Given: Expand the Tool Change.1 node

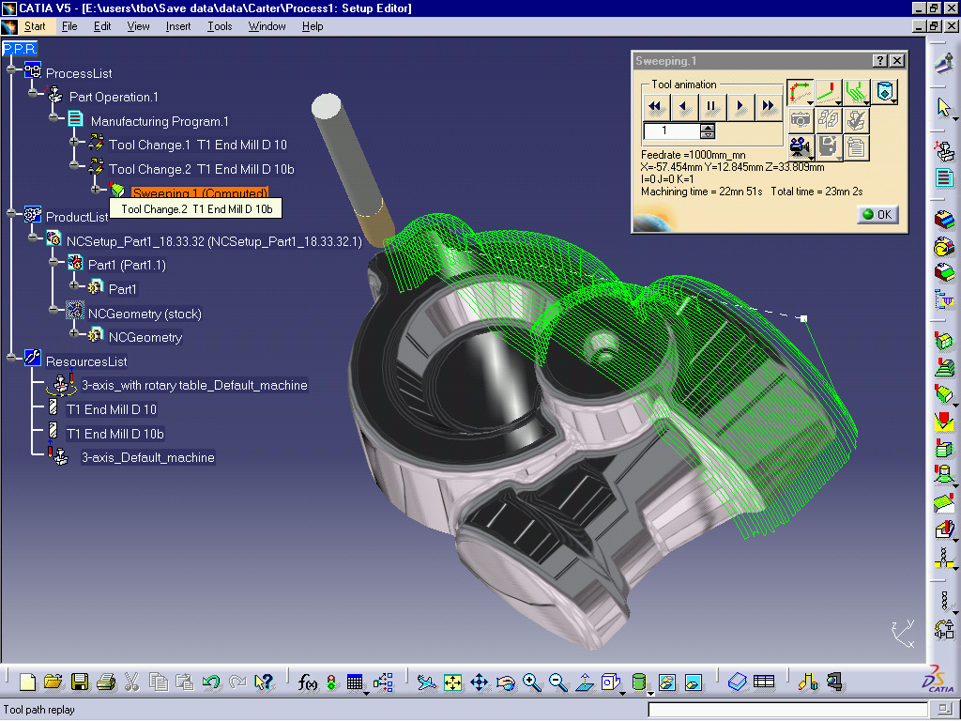Looking at the screenshot, I should coord(74,141).
